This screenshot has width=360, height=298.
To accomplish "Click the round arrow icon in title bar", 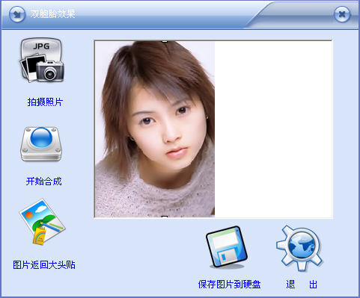I will pyautogui.click(x=17, y=14).
